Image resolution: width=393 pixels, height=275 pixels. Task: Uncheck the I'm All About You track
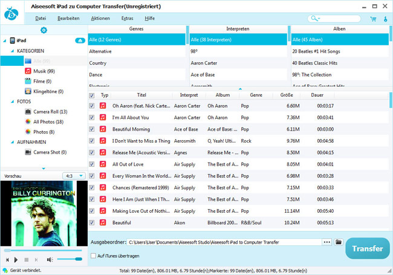point(92,117)
